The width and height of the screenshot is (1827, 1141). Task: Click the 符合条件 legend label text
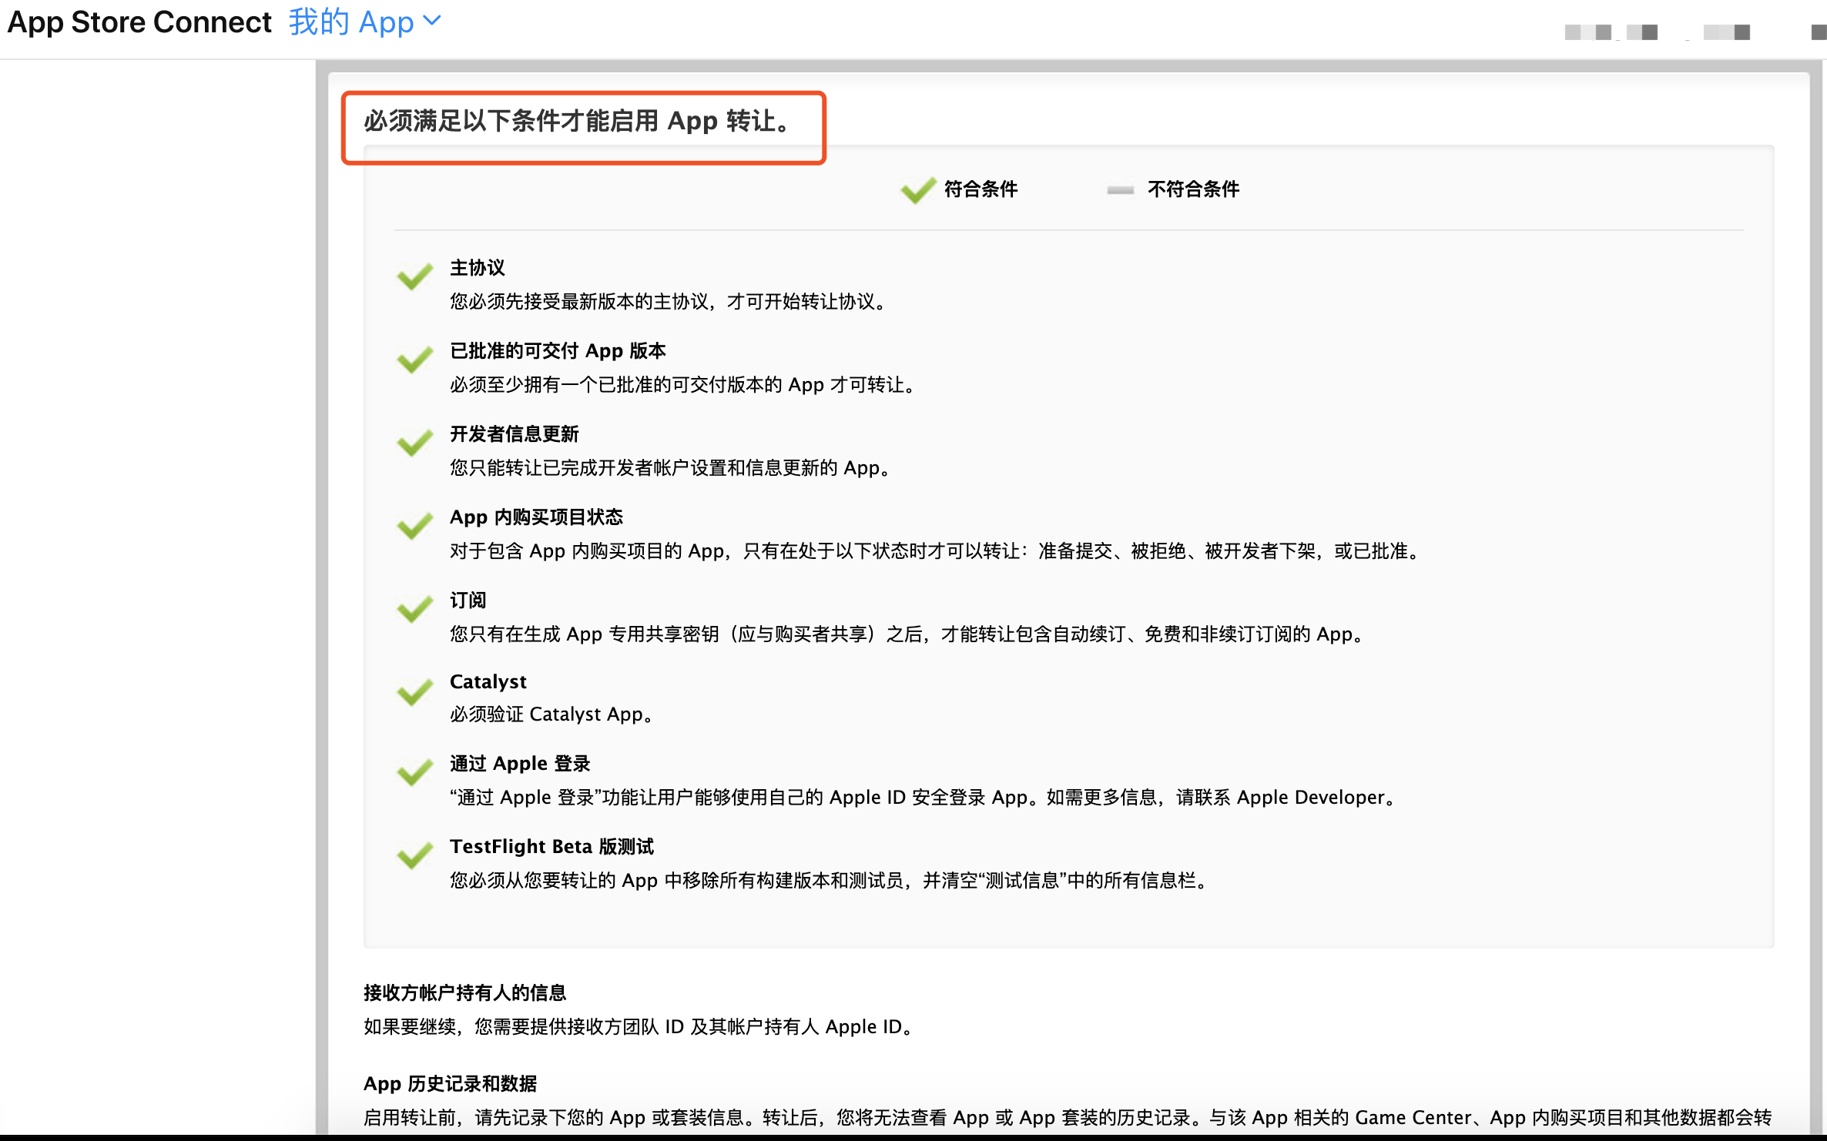[x=980, y=189]
